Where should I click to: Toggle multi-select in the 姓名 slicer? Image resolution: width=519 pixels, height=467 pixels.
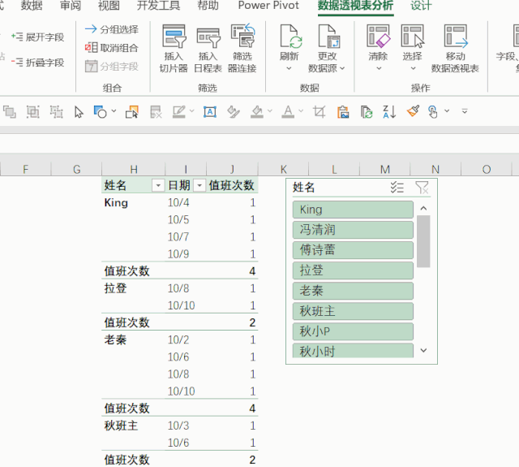397,188
